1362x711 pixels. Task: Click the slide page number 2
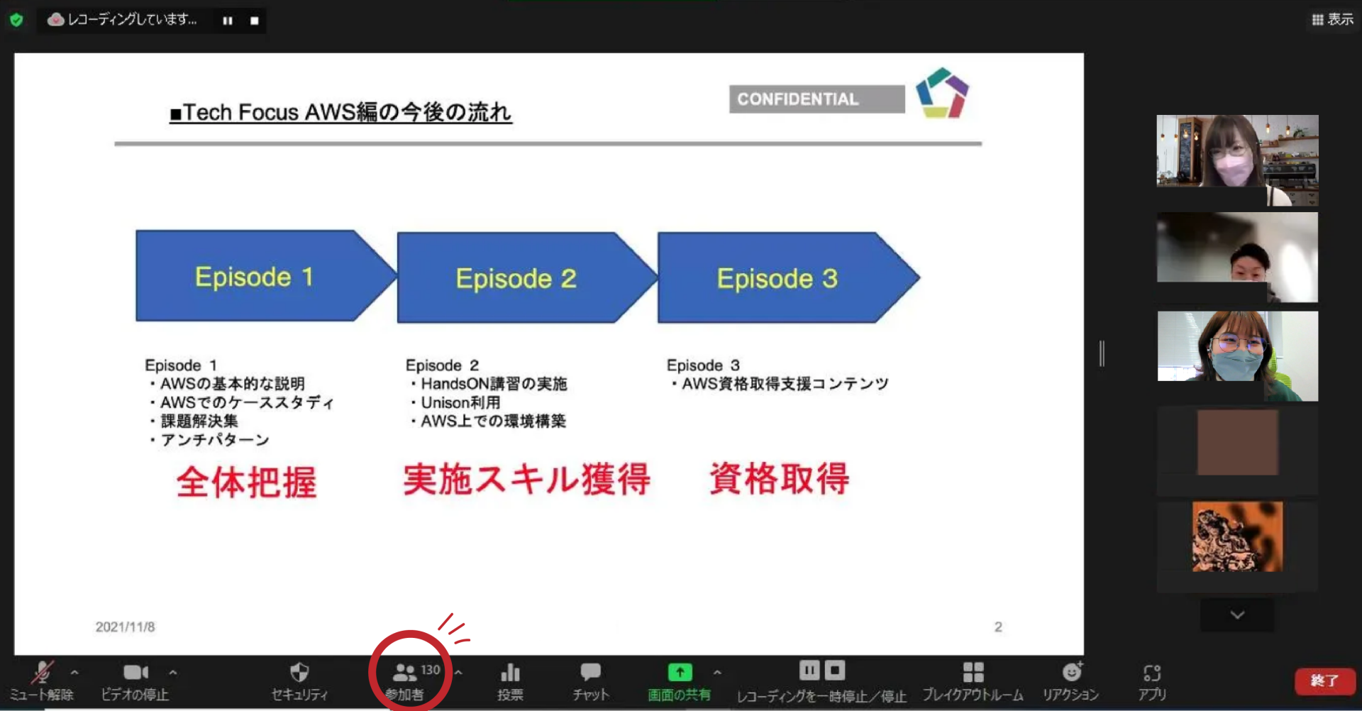tap(998, 627)
